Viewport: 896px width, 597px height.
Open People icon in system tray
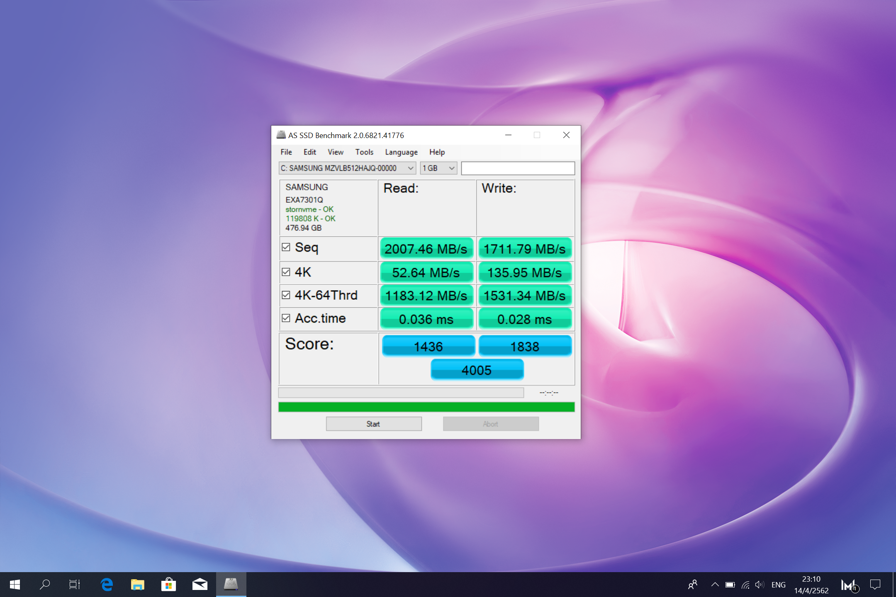tap(693, 585)
